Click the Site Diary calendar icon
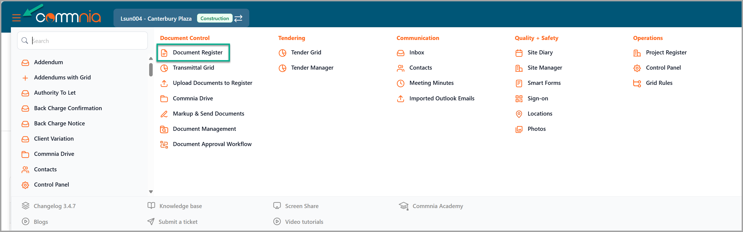Viewport: 743px width, 232px height. [x=519, y=53]
